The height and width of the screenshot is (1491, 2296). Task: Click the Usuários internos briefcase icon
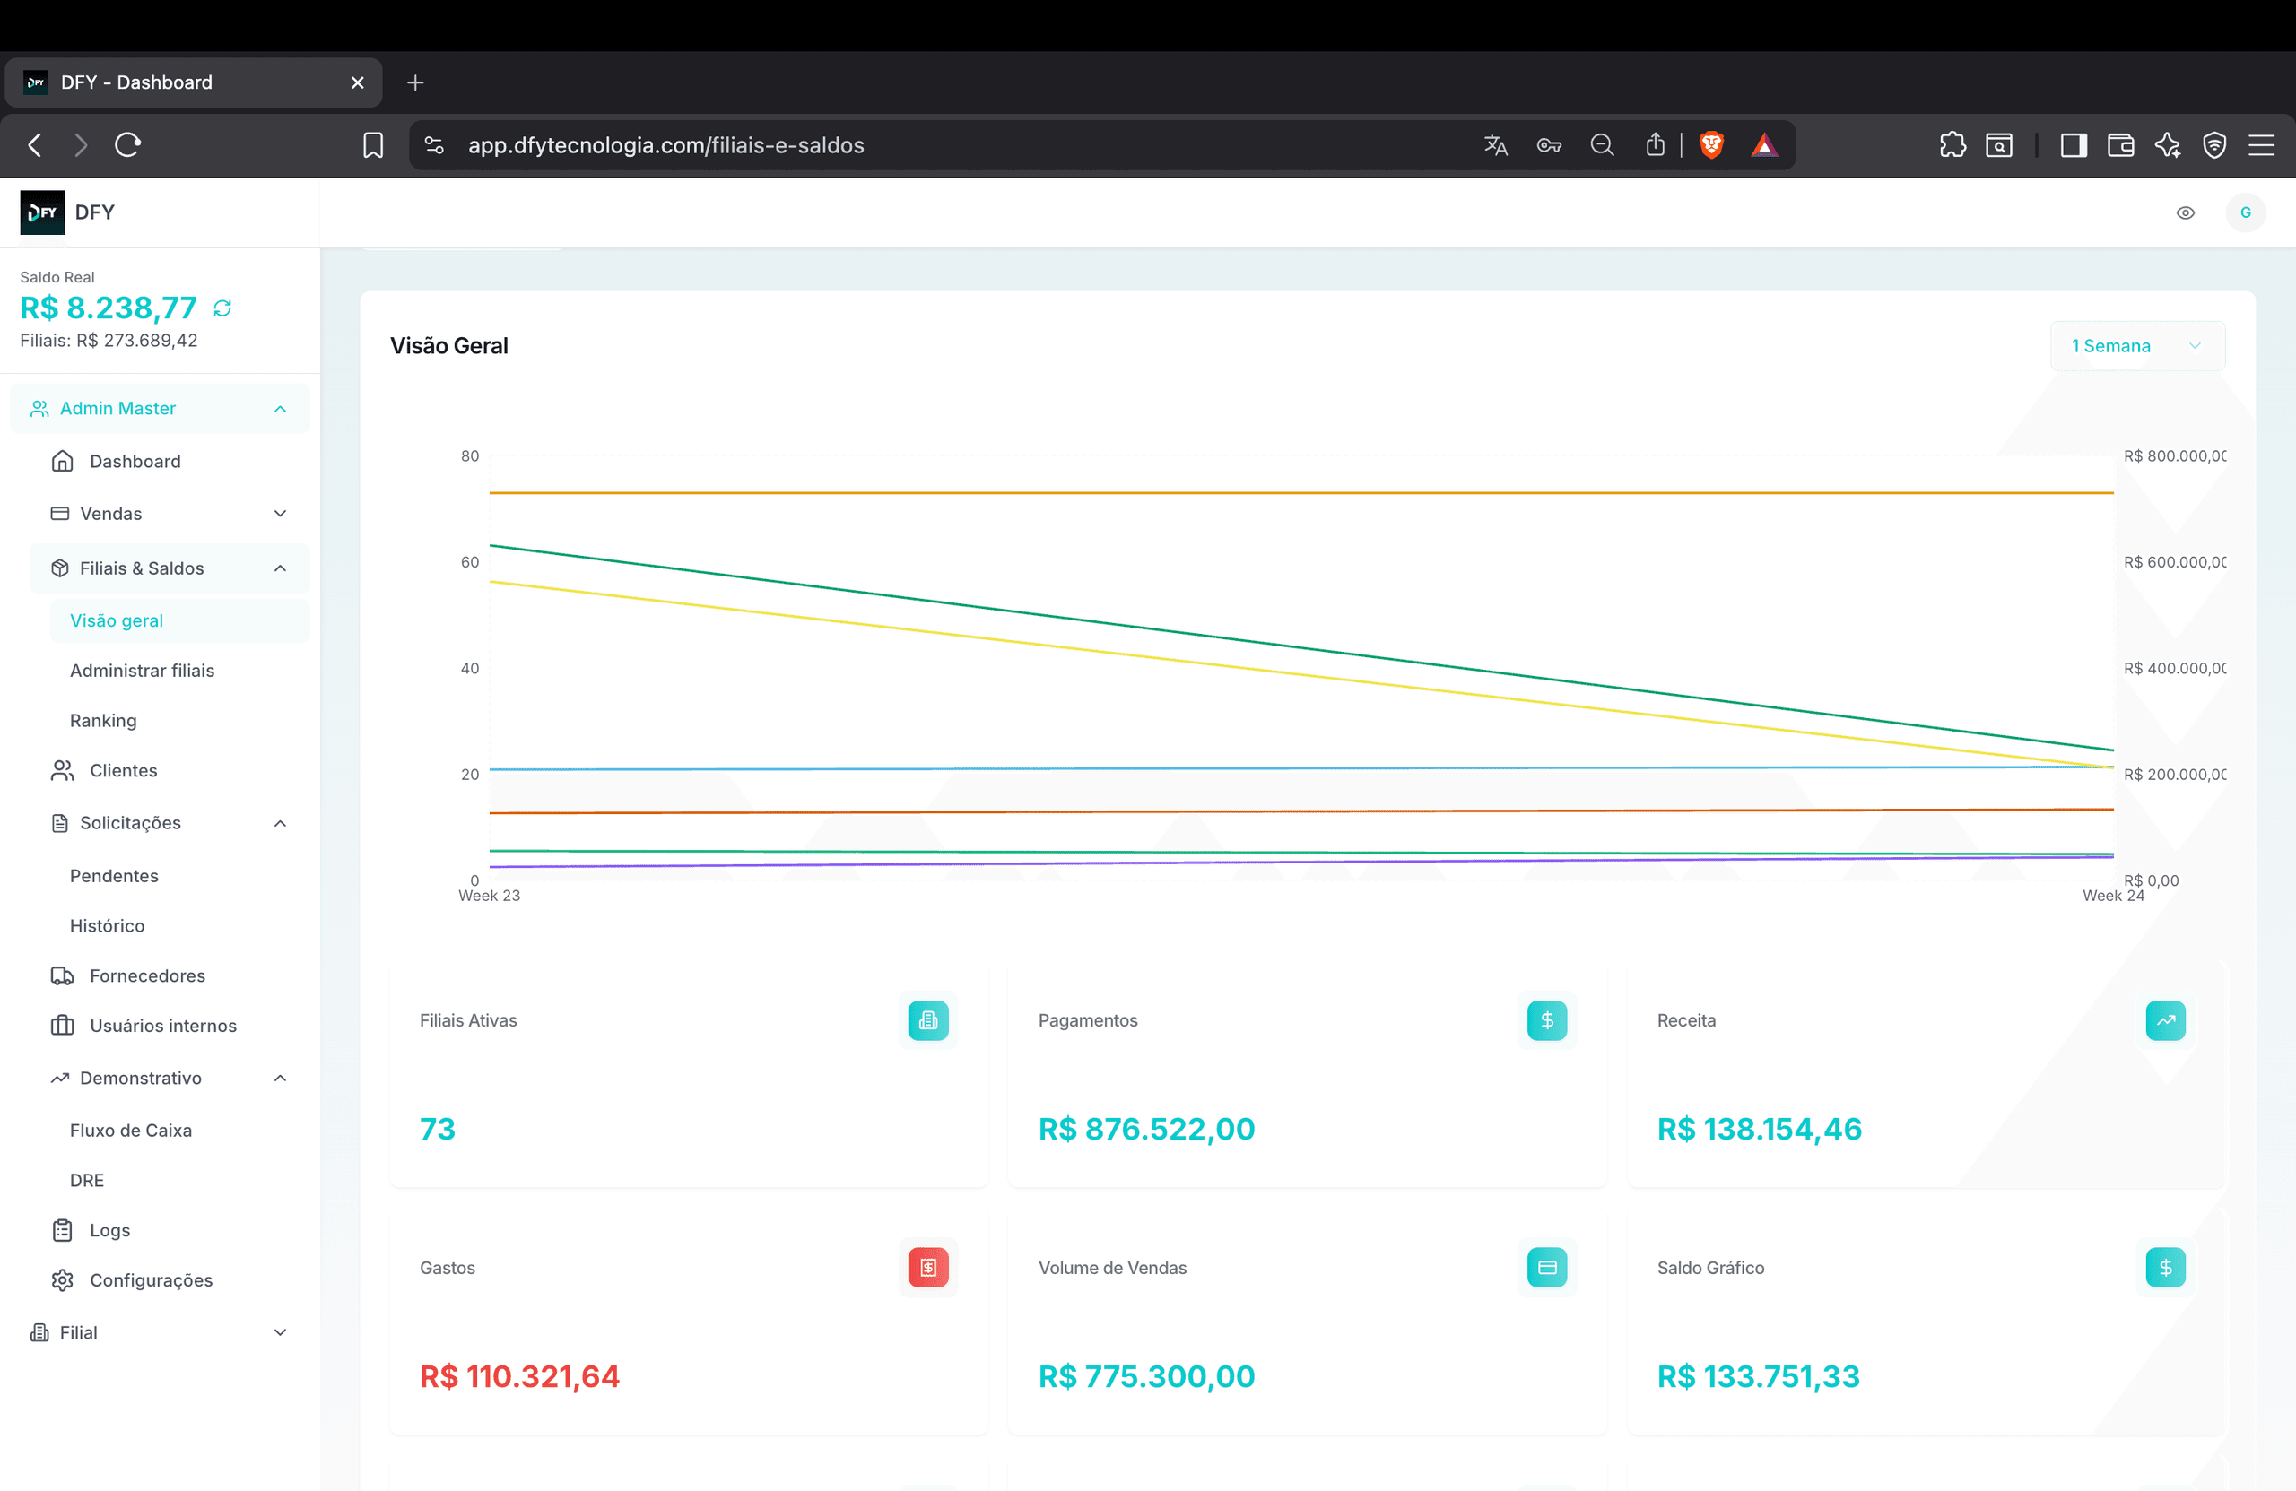(63, 1025)
